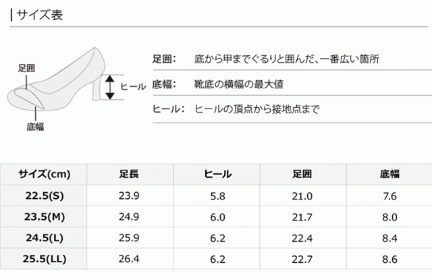Select the 足囲 table column header

point(302,174)
